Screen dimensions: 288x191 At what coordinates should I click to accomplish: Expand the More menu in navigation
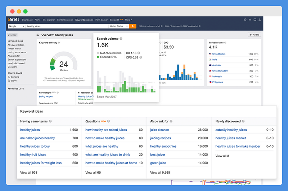129,20
